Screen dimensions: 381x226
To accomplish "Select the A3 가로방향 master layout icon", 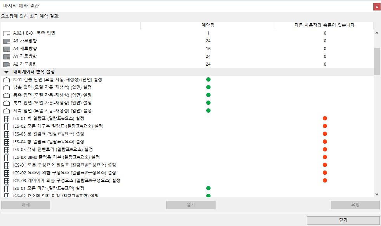I will coord(6,41).
